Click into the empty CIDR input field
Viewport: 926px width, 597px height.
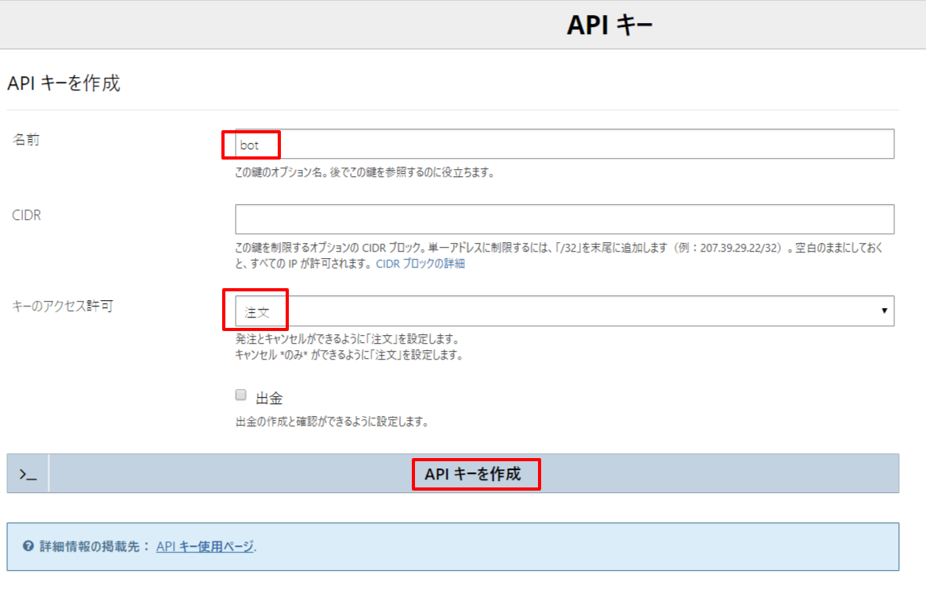564,219
